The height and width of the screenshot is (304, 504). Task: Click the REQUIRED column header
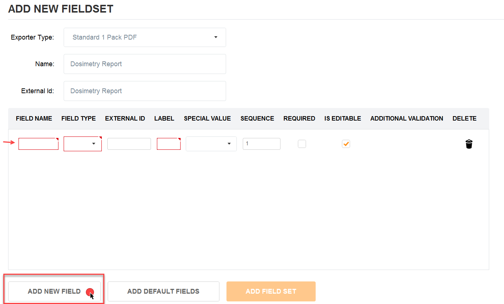(299, 119)
